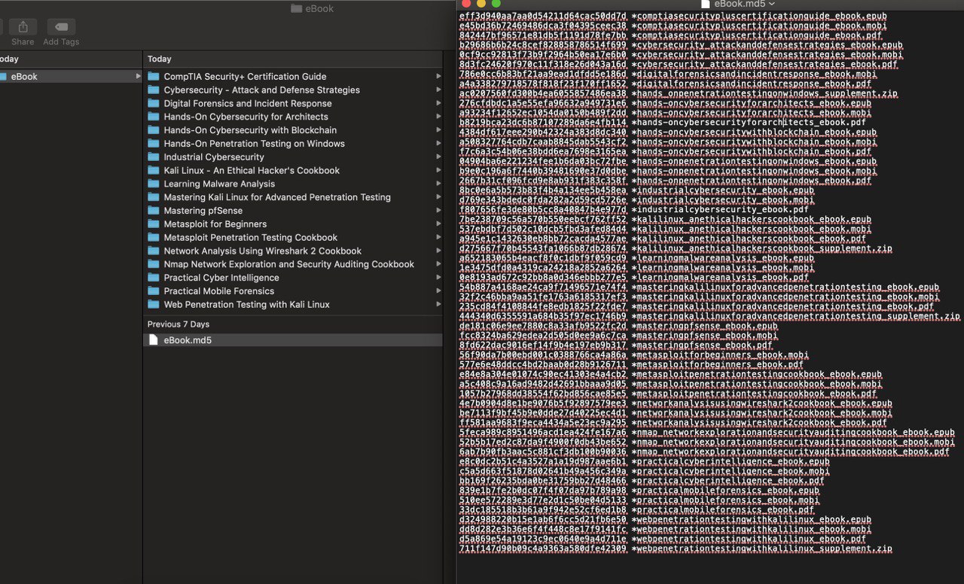Screen dimensions: 964x584
Task: Select the Hands-On Cybersecurity with Blockchain folder name
Action: coord(251,130)
